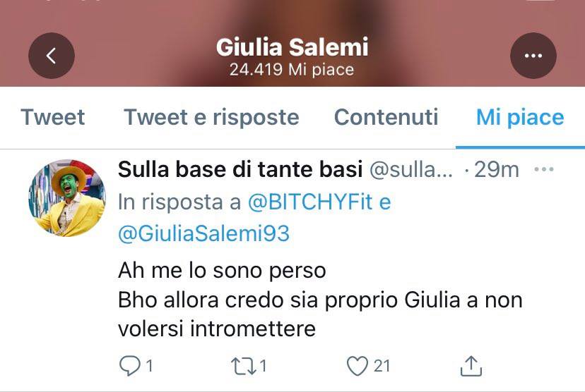Image resolution: width=585 pixels, height=392 pixels.
Task: Open tweet text 'Ah me lo sono perso'
Action: pos(222,271)
